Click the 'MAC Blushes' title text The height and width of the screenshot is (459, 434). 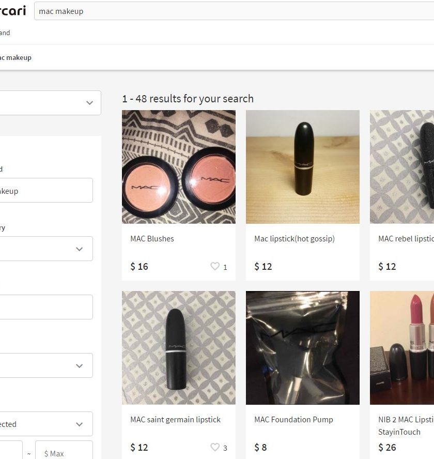pos(152,239)
